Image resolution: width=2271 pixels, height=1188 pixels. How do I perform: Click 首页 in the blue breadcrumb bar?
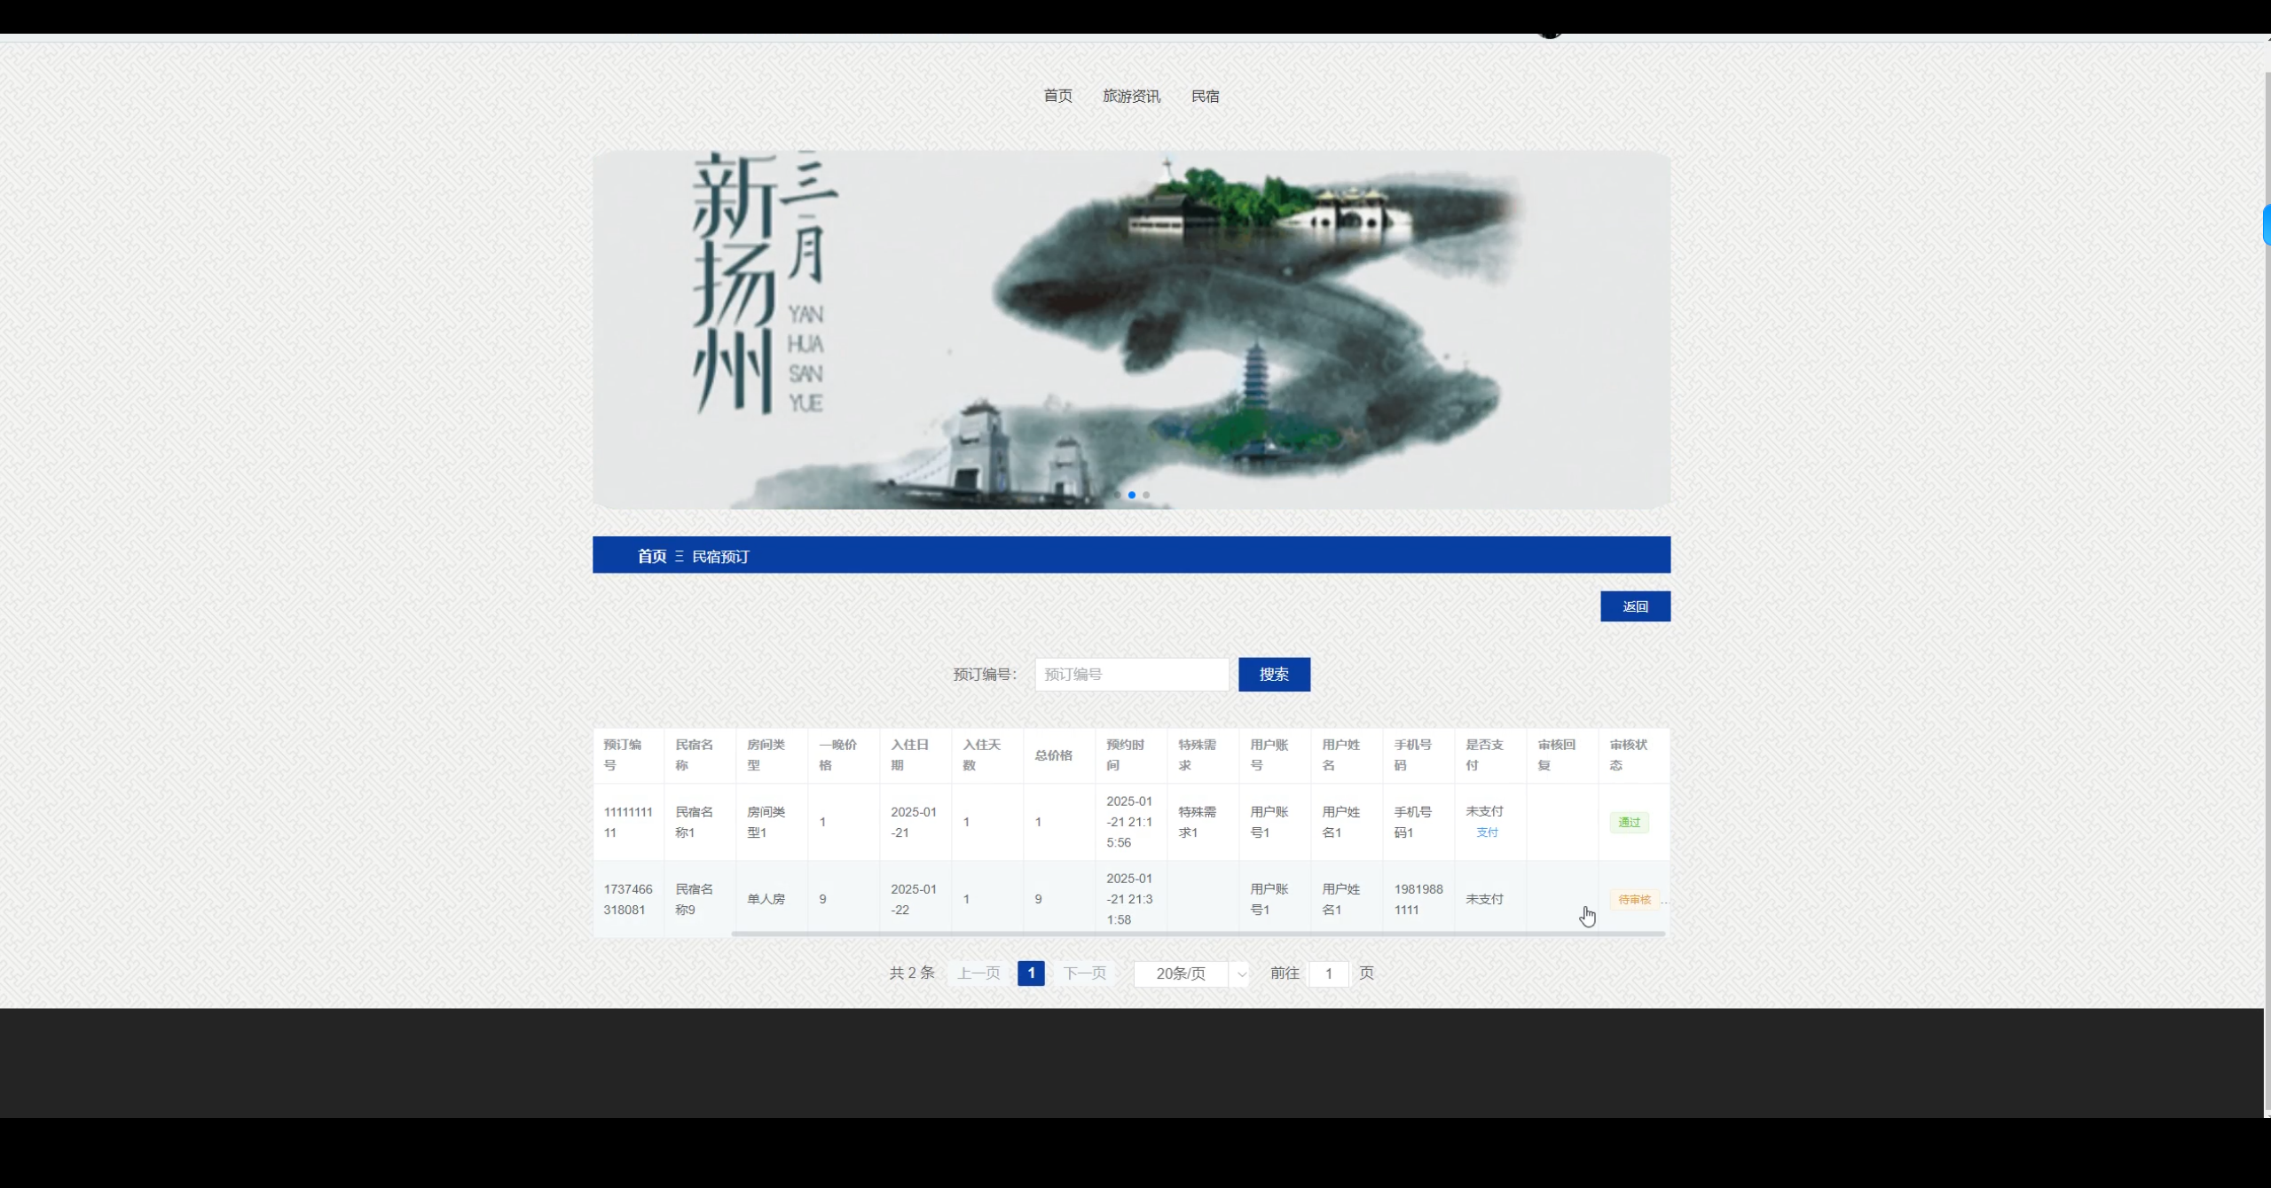click(x=651, y=556)
